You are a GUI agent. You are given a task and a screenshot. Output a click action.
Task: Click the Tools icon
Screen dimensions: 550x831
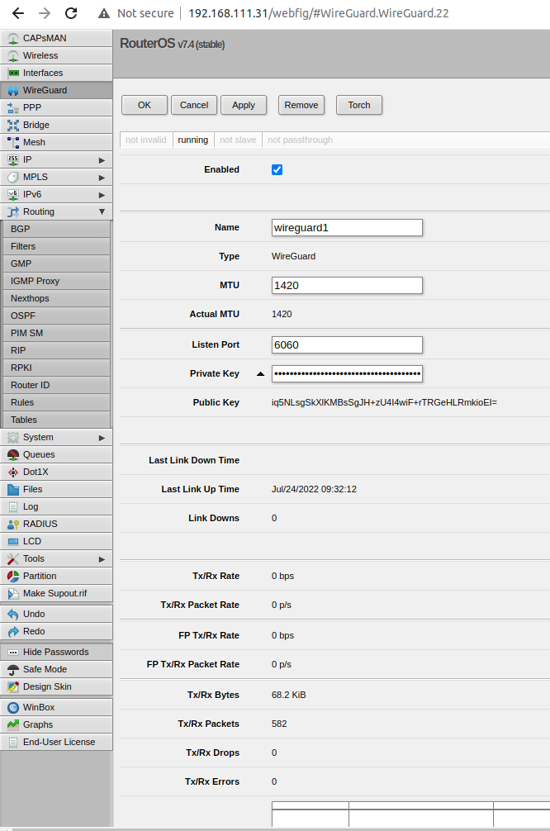[x=12, y=558]
